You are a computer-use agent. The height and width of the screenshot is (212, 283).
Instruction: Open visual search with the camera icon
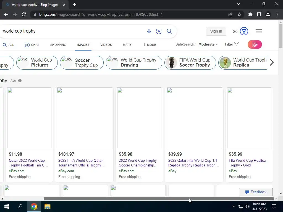tap(159, 31)
